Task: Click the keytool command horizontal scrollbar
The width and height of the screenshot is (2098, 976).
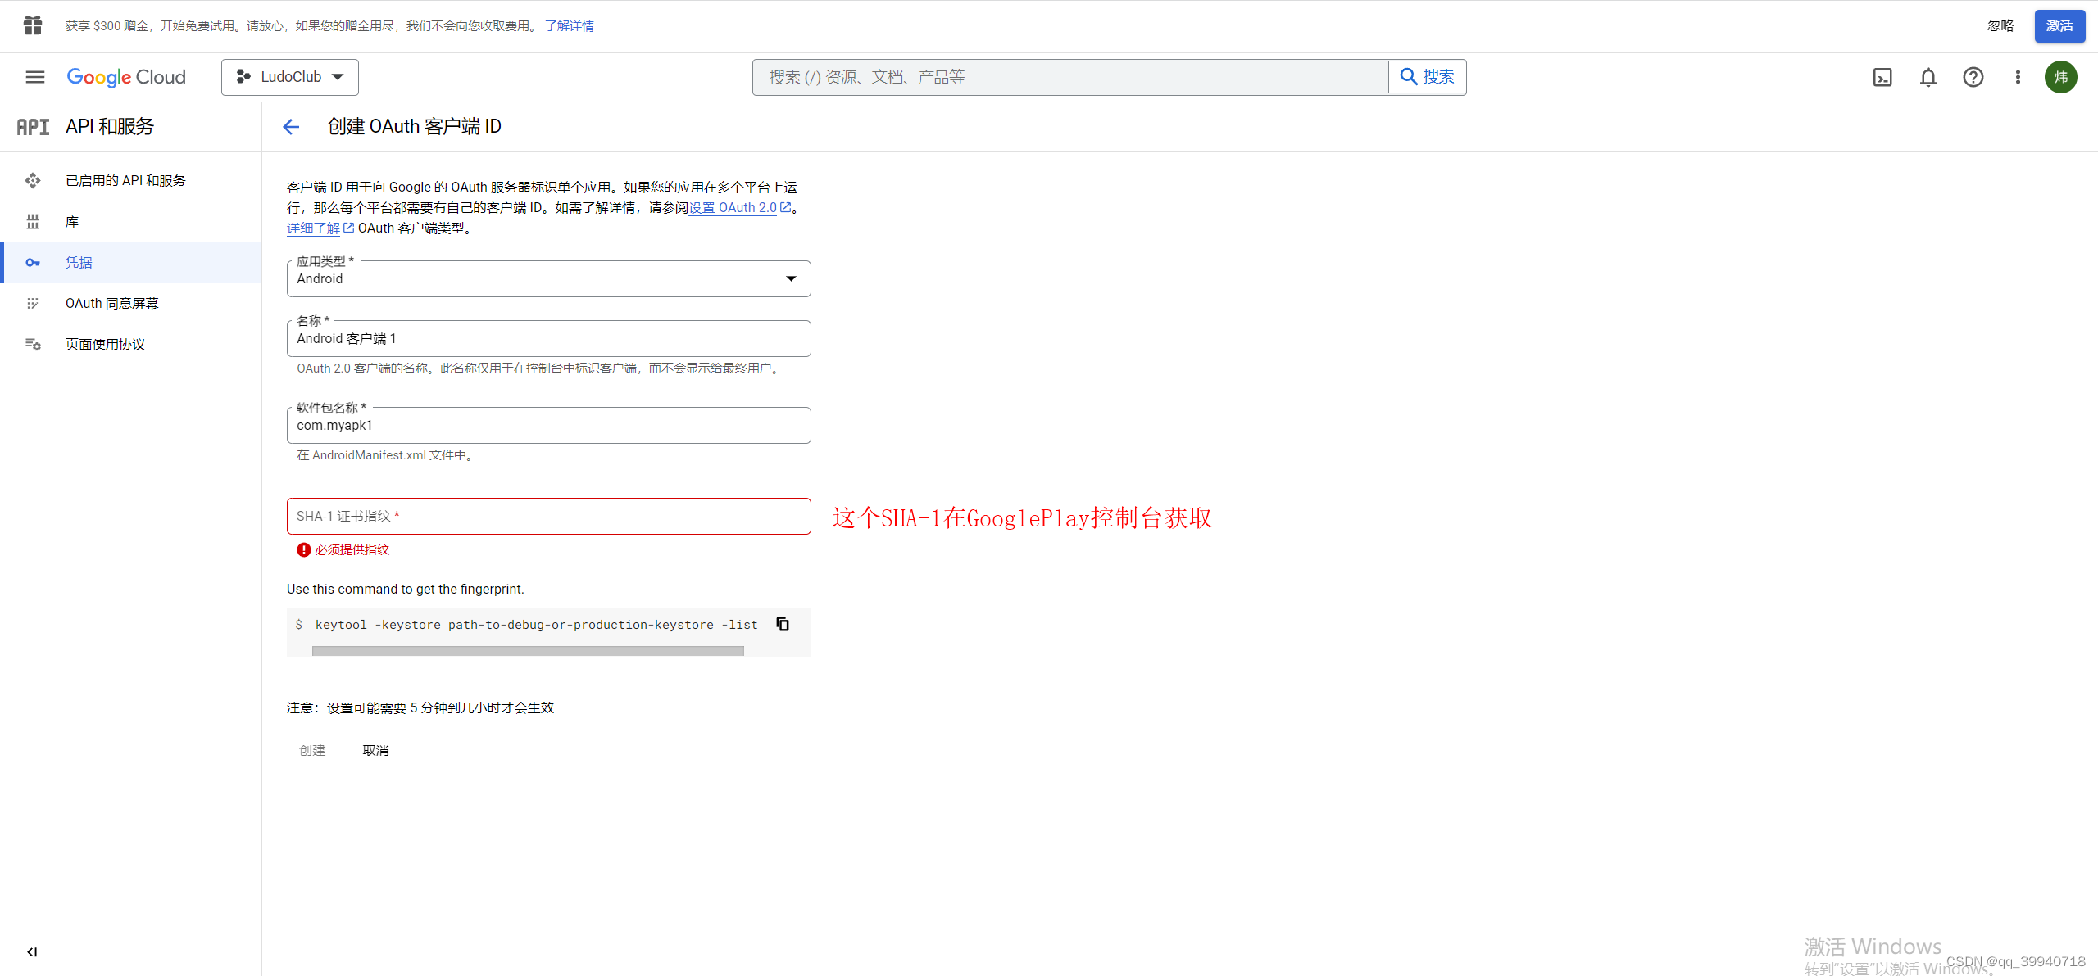Action: [528, 651]
